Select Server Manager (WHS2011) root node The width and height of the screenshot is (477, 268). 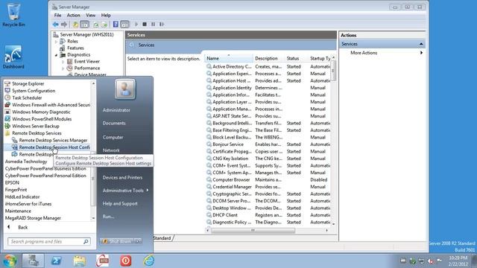coord(86,35)
